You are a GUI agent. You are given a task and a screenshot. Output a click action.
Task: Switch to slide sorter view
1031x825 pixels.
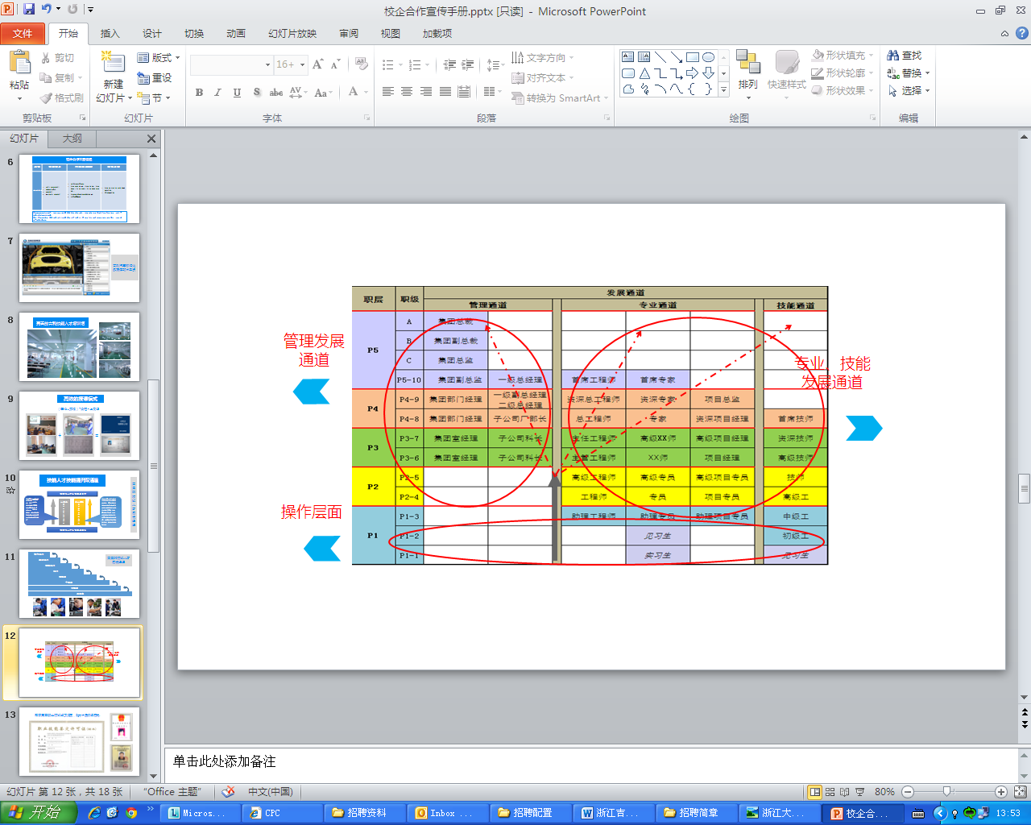click(830, 792)
